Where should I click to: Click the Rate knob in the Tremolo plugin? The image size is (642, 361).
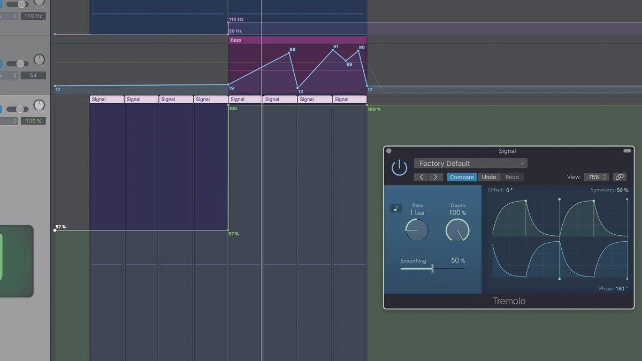point(417,231)
